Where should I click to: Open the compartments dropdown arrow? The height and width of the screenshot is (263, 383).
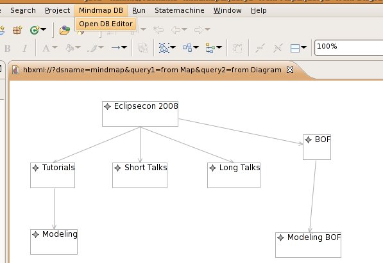tap(303, 47)
